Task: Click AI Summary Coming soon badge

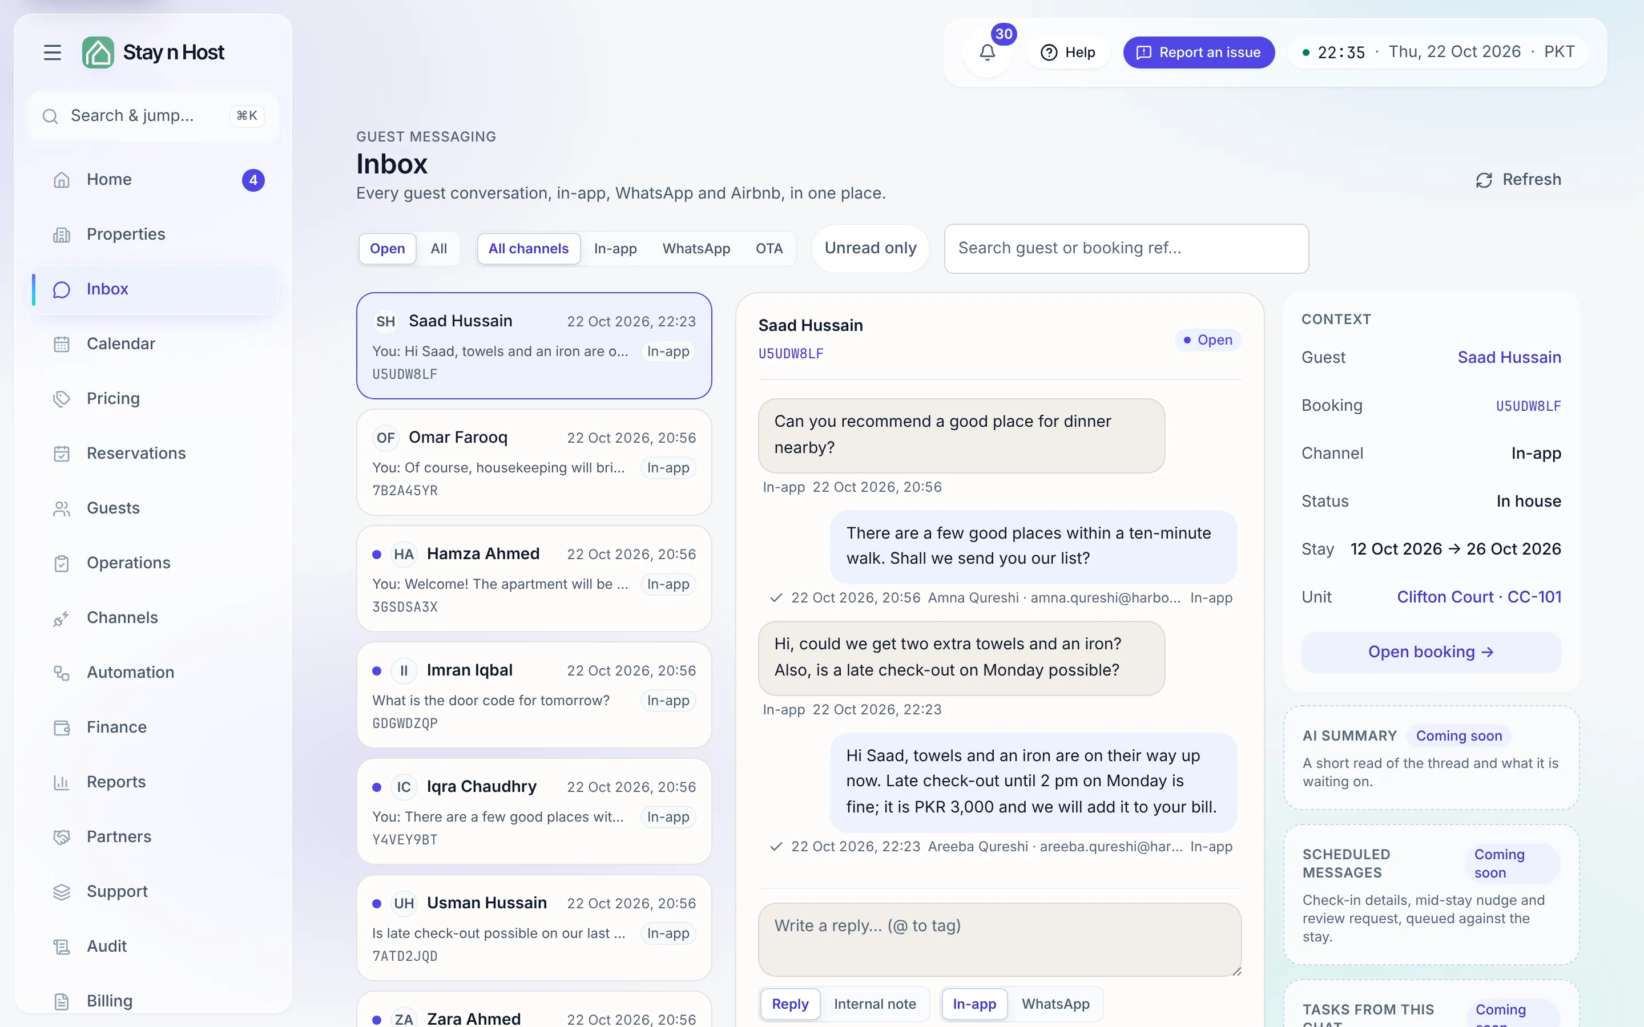Action: 1458,736
